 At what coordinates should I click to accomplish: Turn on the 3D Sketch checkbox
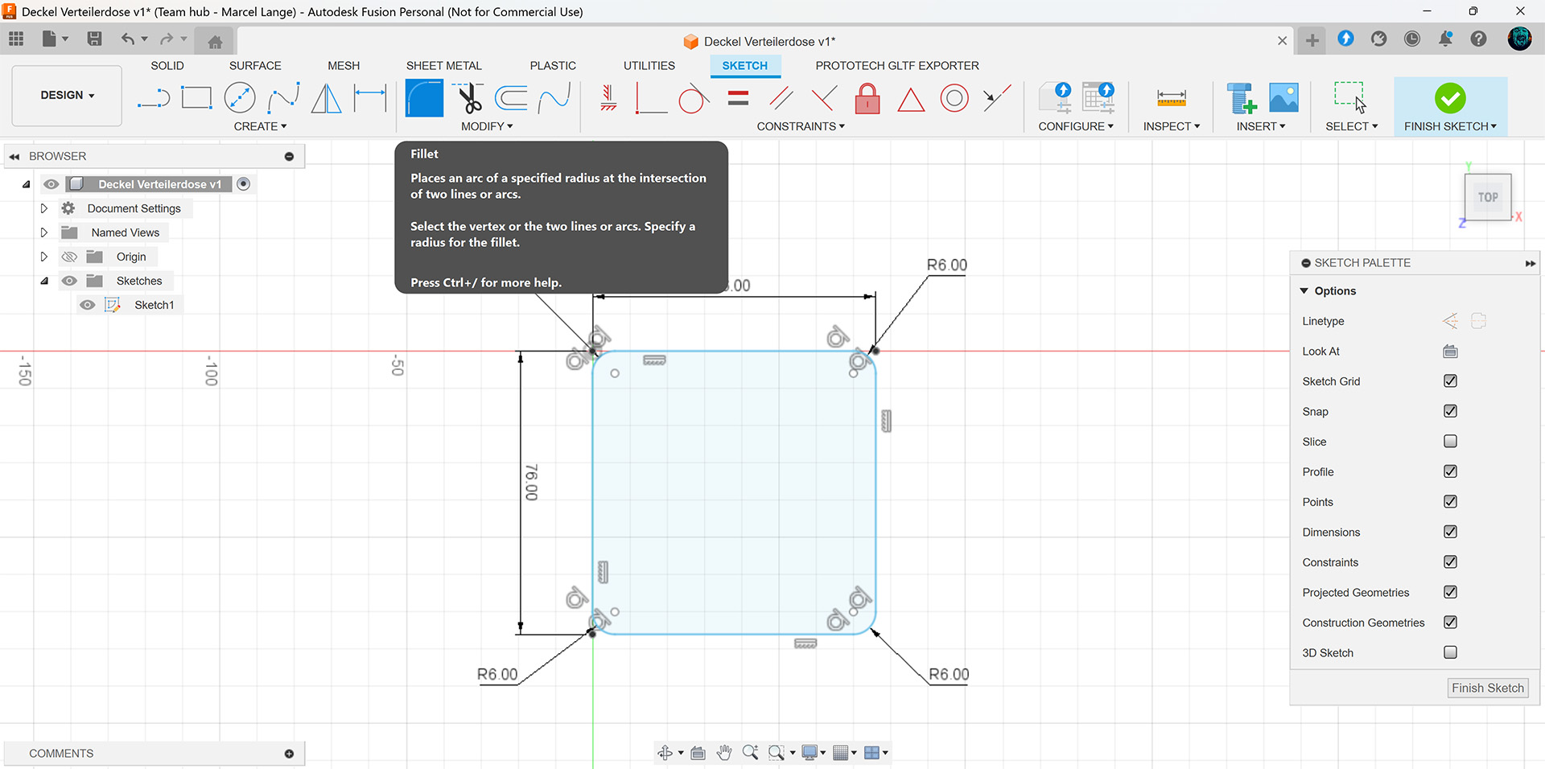1450,652
